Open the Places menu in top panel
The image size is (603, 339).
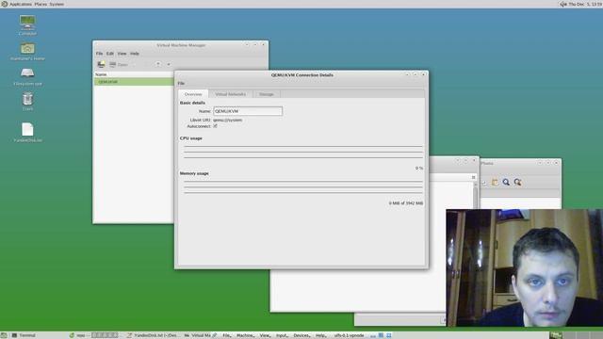coord(41,4)
